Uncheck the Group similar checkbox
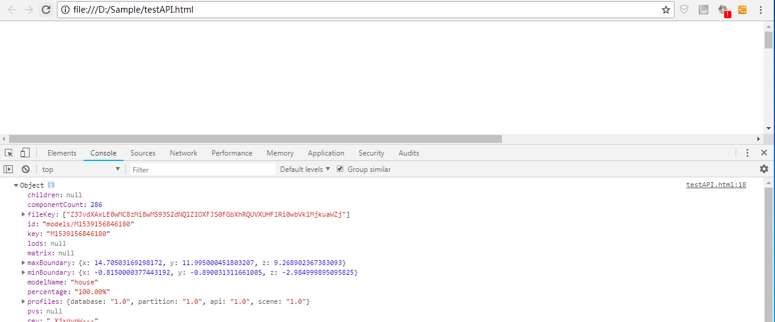Viewport: 775px width, 322px height. [340, 169]
